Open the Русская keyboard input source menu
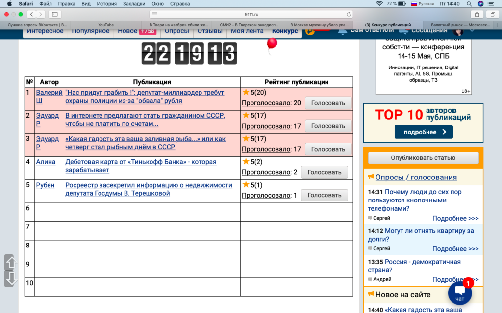Viewport: 502px width, 313px height. point(422,3)
